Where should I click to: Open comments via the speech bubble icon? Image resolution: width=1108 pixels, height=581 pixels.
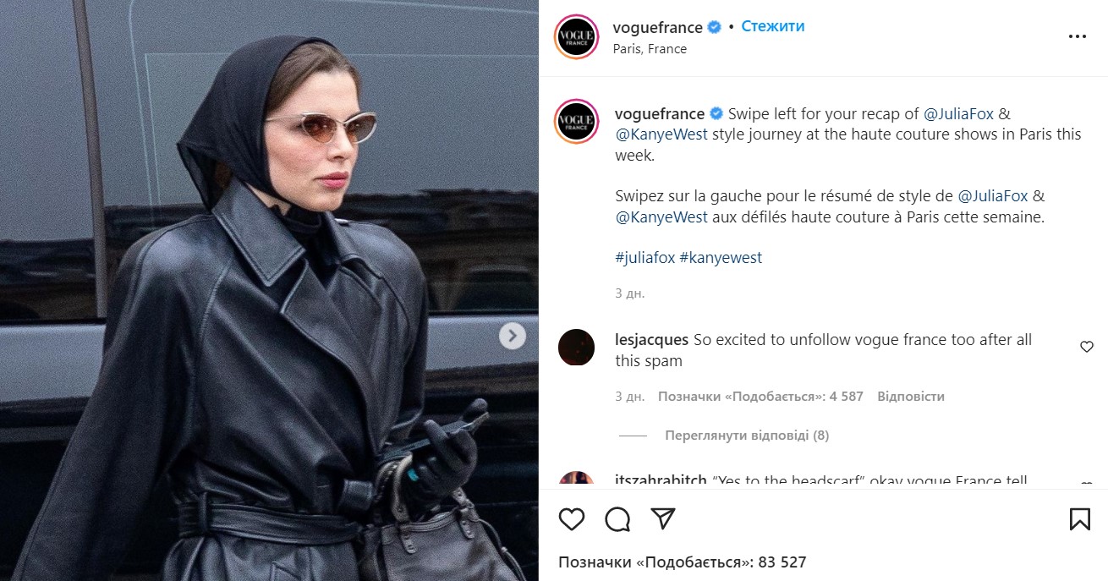pyautogui.click(x=617, y=518)
